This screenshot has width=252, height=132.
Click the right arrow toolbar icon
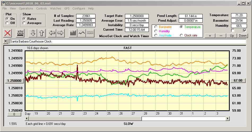click(x=60, y=33)
